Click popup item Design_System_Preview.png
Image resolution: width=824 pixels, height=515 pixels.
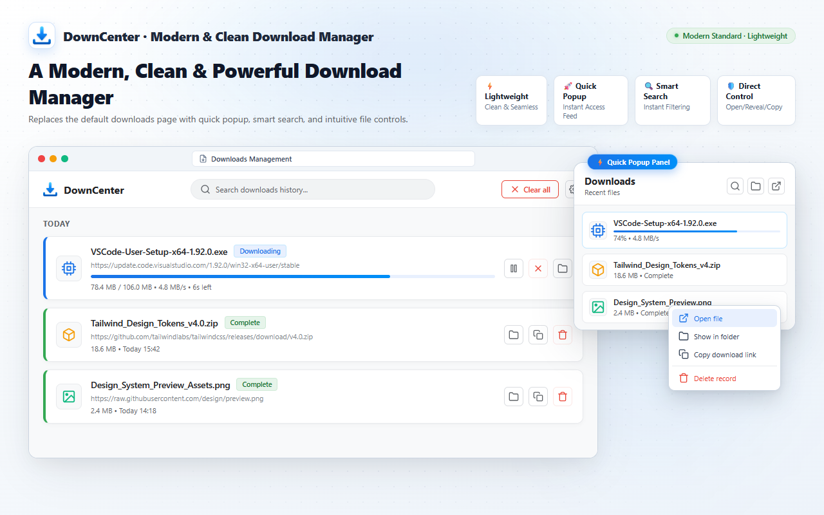point(684,307)
